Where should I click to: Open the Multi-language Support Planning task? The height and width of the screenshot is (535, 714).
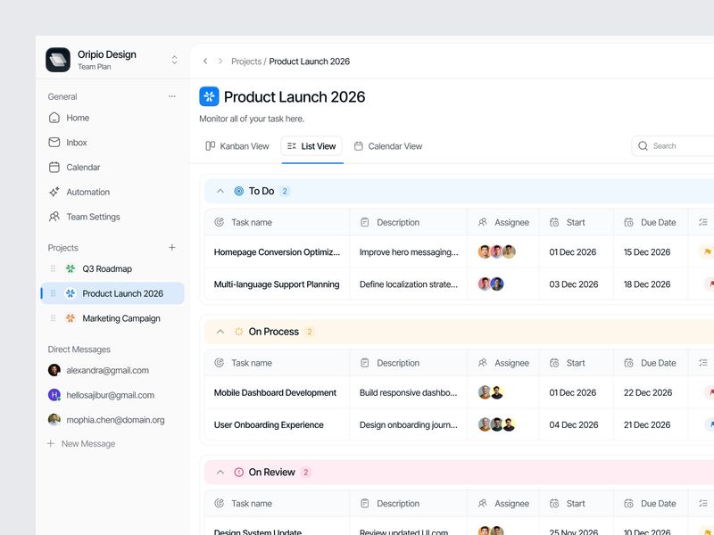tap(277, 284)
